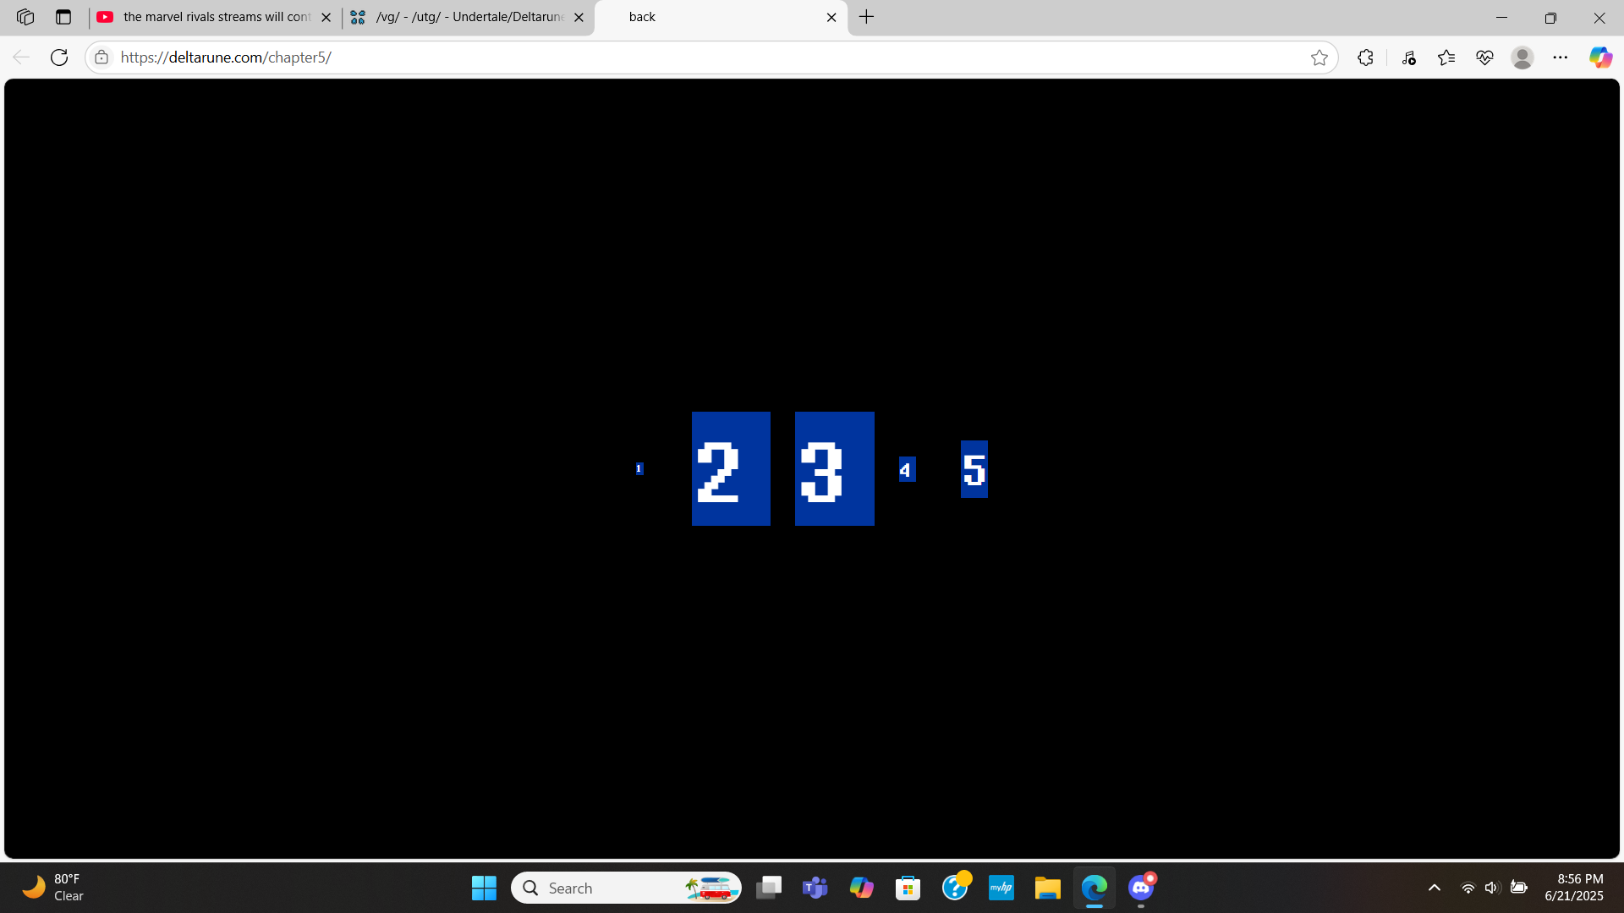
Task: Go back to the previous page
Action: click(x=21, y=57)
